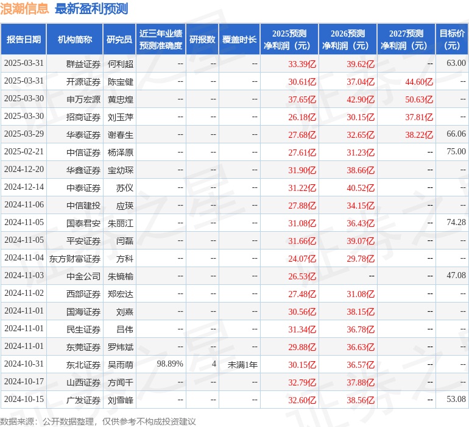Image resolution: width=469 pixels, height=427 pixels.
Task: Click the 2025预测净利润 column header
Action: click(x=289, y=39)
